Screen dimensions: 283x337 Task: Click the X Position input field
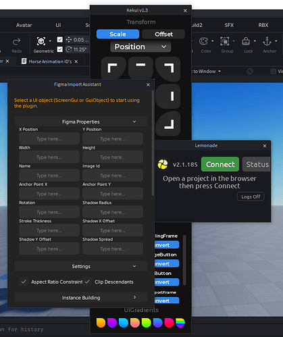pos(49,139)
